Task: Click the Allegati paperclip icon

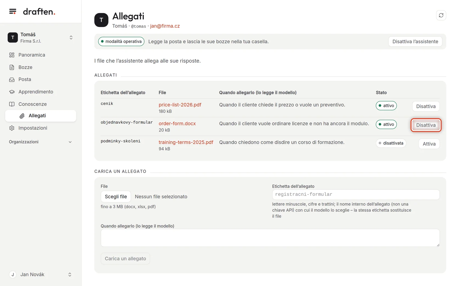Action: [22, 116]
